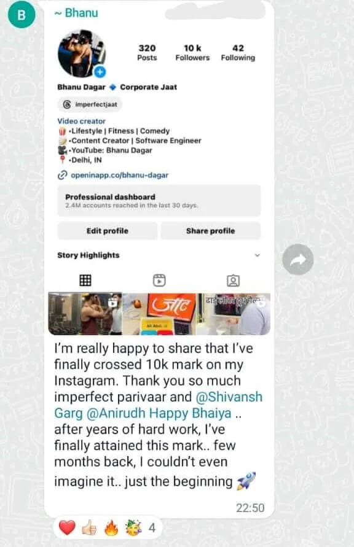Open the gym workout post thumbnail
This screenshot has width=354, height=547.
click(85, 314)
